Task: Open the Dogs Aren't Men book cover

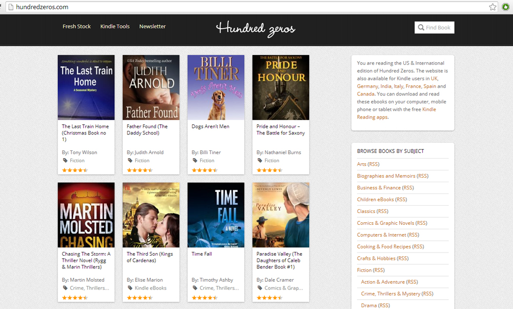Action: coord(216,87)
